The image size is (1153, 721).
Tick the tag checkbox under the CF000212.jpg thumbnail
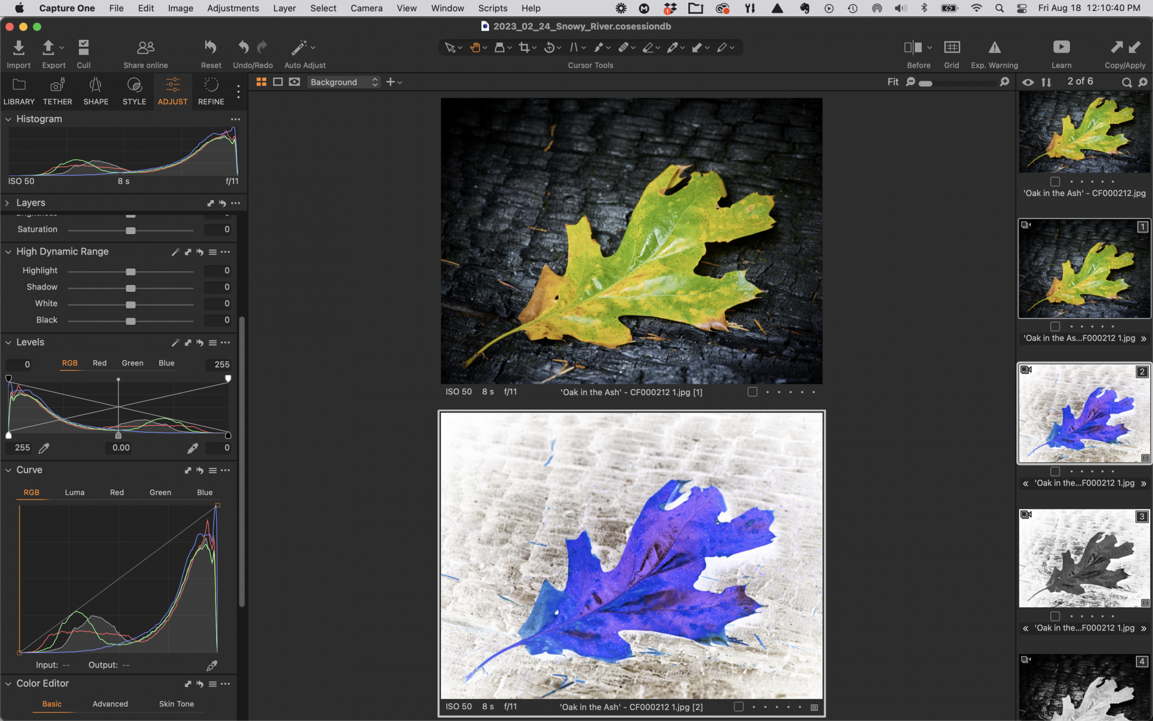(1055, 181)
